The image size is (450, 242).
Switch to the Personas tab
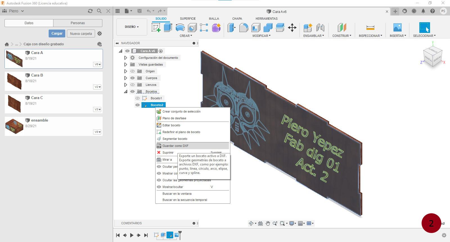(x=78, y=23)
